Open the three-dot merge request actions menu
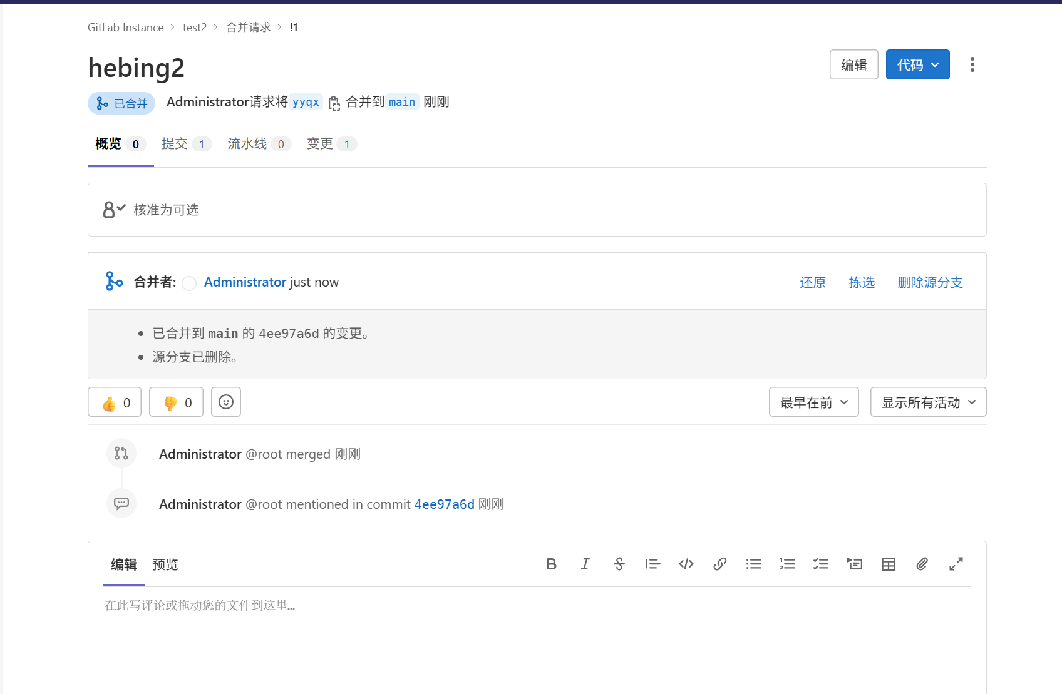 pyautogui.click(x=972, y=64)
